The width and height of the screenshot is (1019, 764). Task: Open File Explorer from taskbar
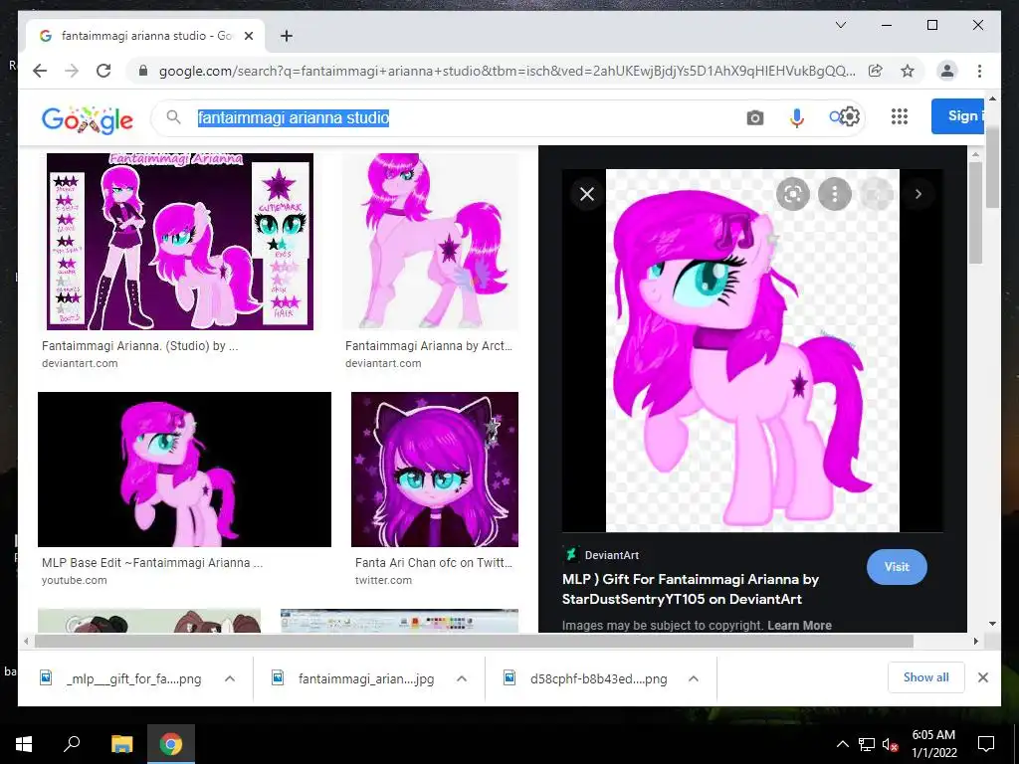[x=121, y=744]
